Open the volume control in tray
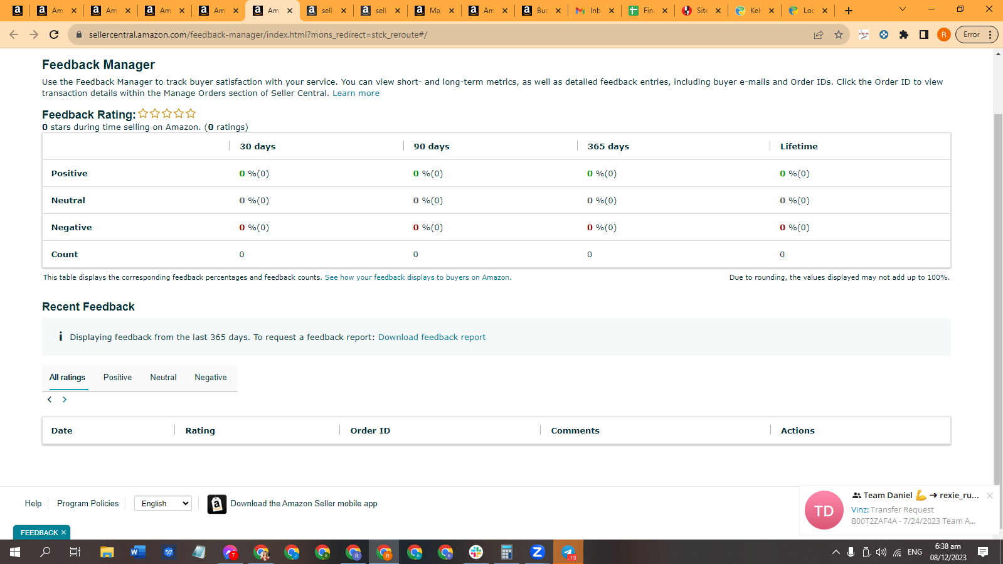Image resolution: width=1003 pixels, height=564 pixels. click(x=881, y=552)
